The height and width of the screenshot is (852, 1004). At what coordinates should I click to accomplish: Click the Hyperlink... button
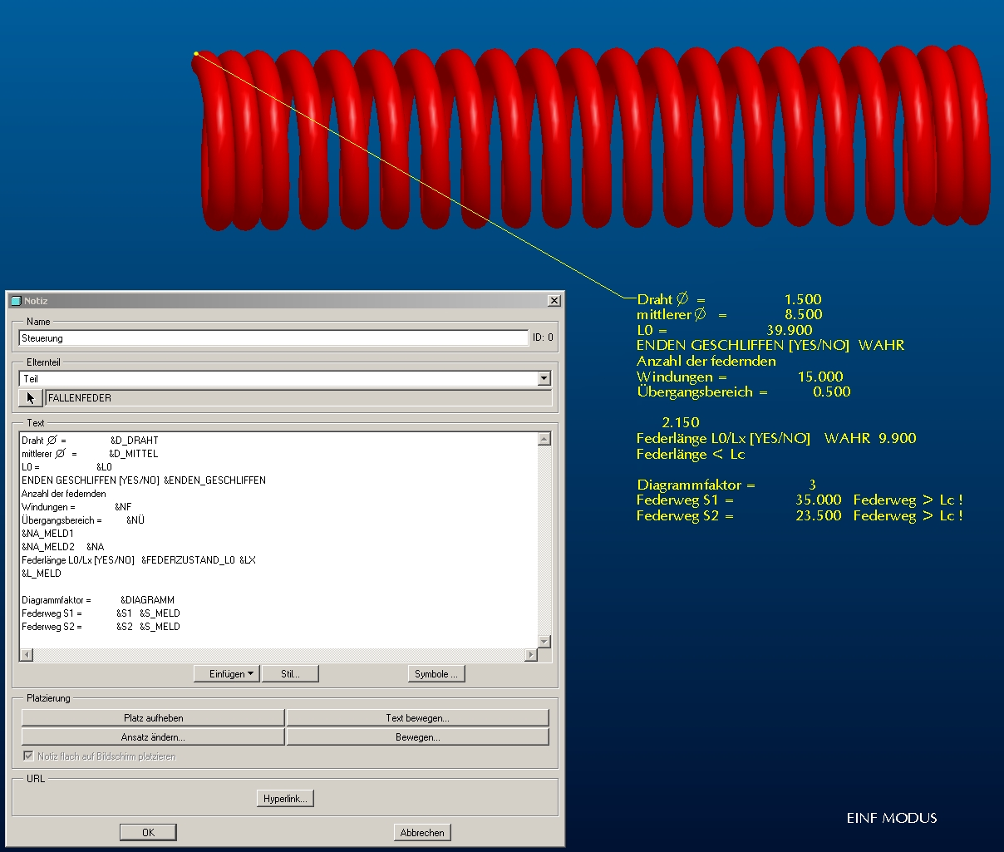coord(285,799)
